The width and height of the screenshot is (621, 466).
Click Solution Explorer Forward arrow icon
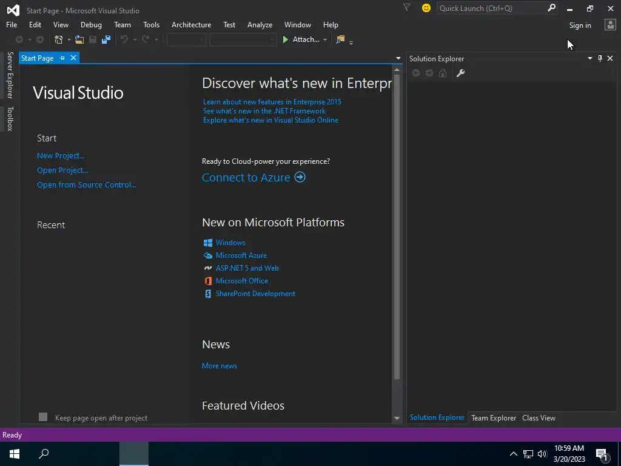point(429,73)
